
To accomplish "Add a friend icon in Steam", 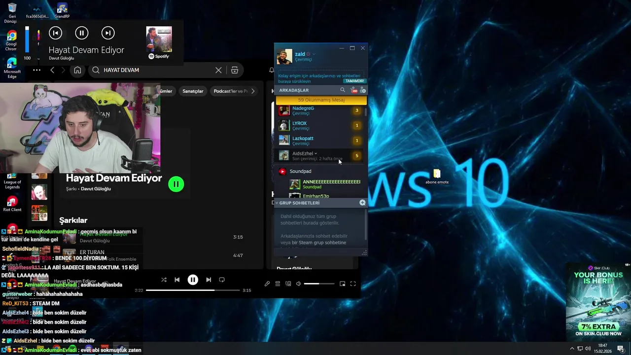I will tap(363, 90).
